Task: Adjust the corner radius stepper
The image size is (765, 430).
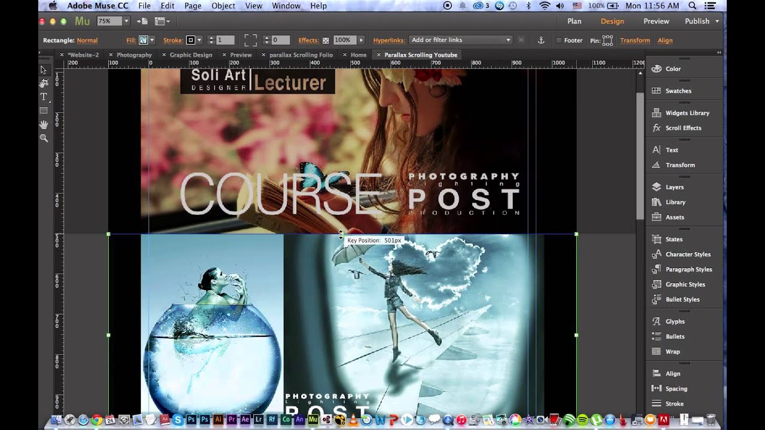Action: point(267,40)
